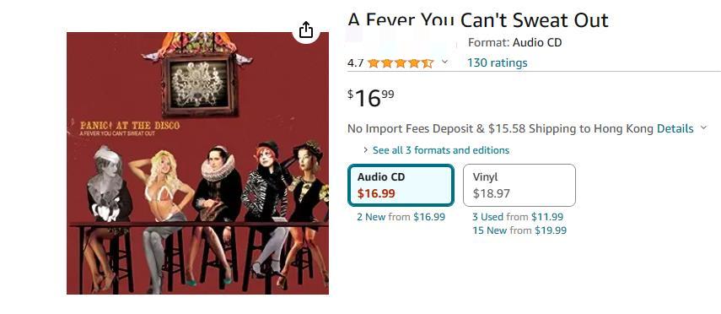Click the Audio CD $16.99 red price
The image size is (721, 314).
click(376, 193)
